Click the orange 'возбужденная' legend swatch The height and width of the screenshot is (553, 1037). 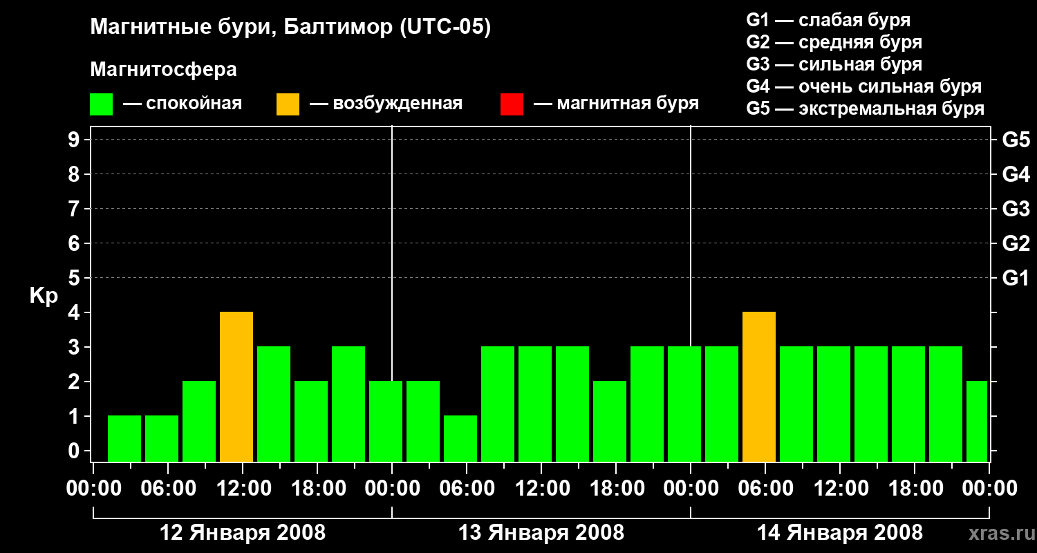pos(288,104)
